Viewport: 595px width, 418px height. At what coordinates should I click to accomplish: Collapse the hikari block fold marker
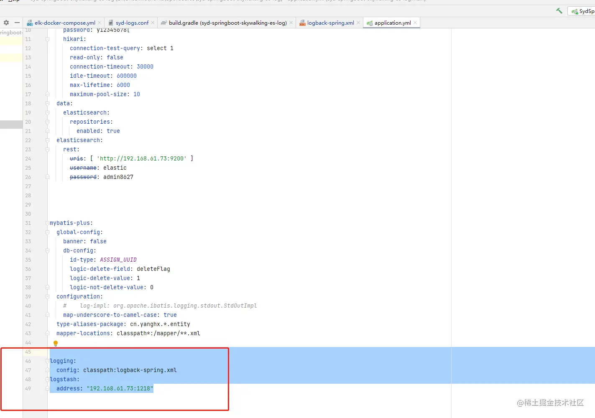[47, 39]
